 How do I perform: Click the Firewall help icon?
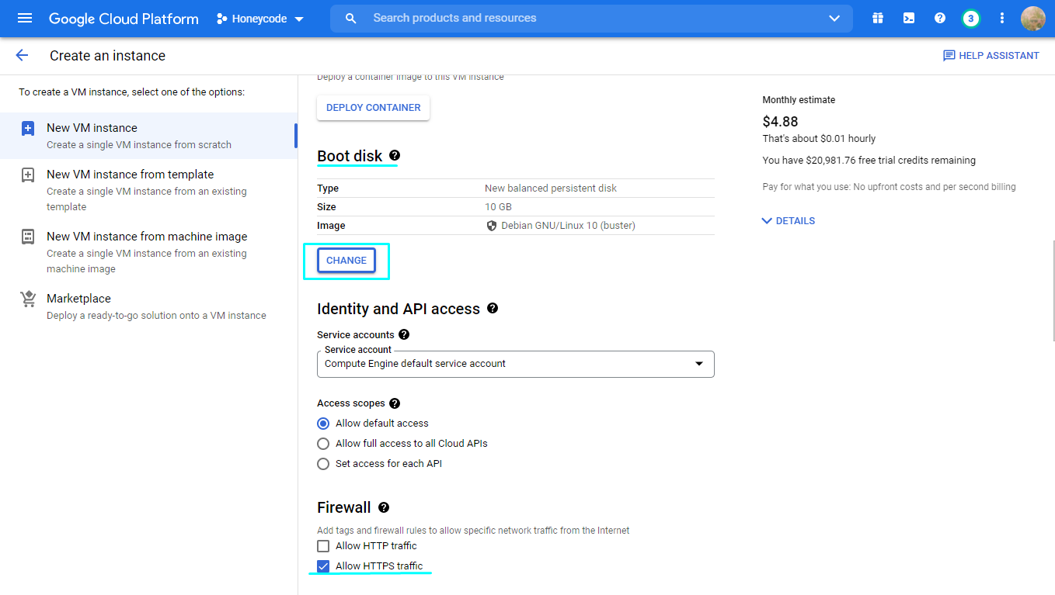coord(384,507)
